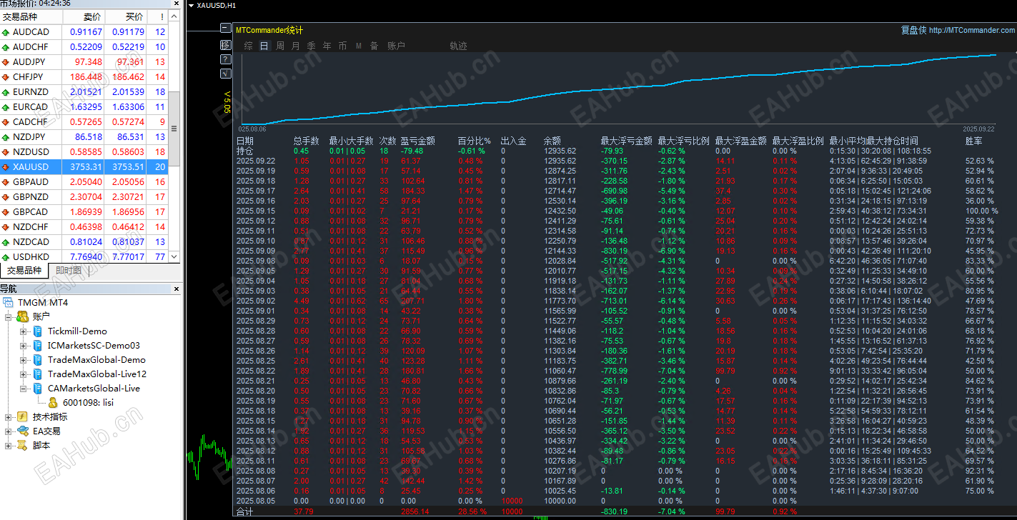Open the 账户 tab in MTCommander

[x=396, y=46]
